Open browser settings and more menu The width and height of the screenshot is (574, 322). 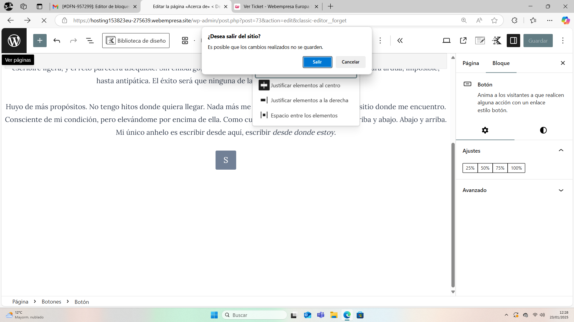[x=550, y=20]
